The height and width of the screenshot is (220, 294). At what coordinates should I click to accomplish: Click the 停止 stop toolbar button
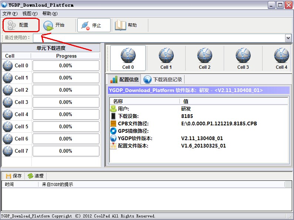click(x=94, y=25)
